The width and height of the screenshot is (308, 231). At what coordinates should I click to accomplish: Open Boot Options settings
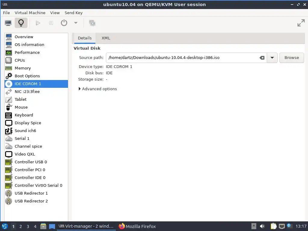point(36,76)
